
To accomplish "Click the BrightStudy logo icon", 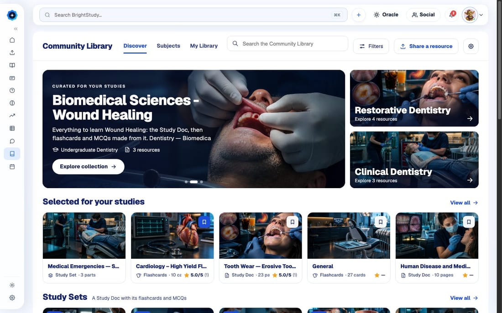I will pyautogui.click(x=12, y=15).
